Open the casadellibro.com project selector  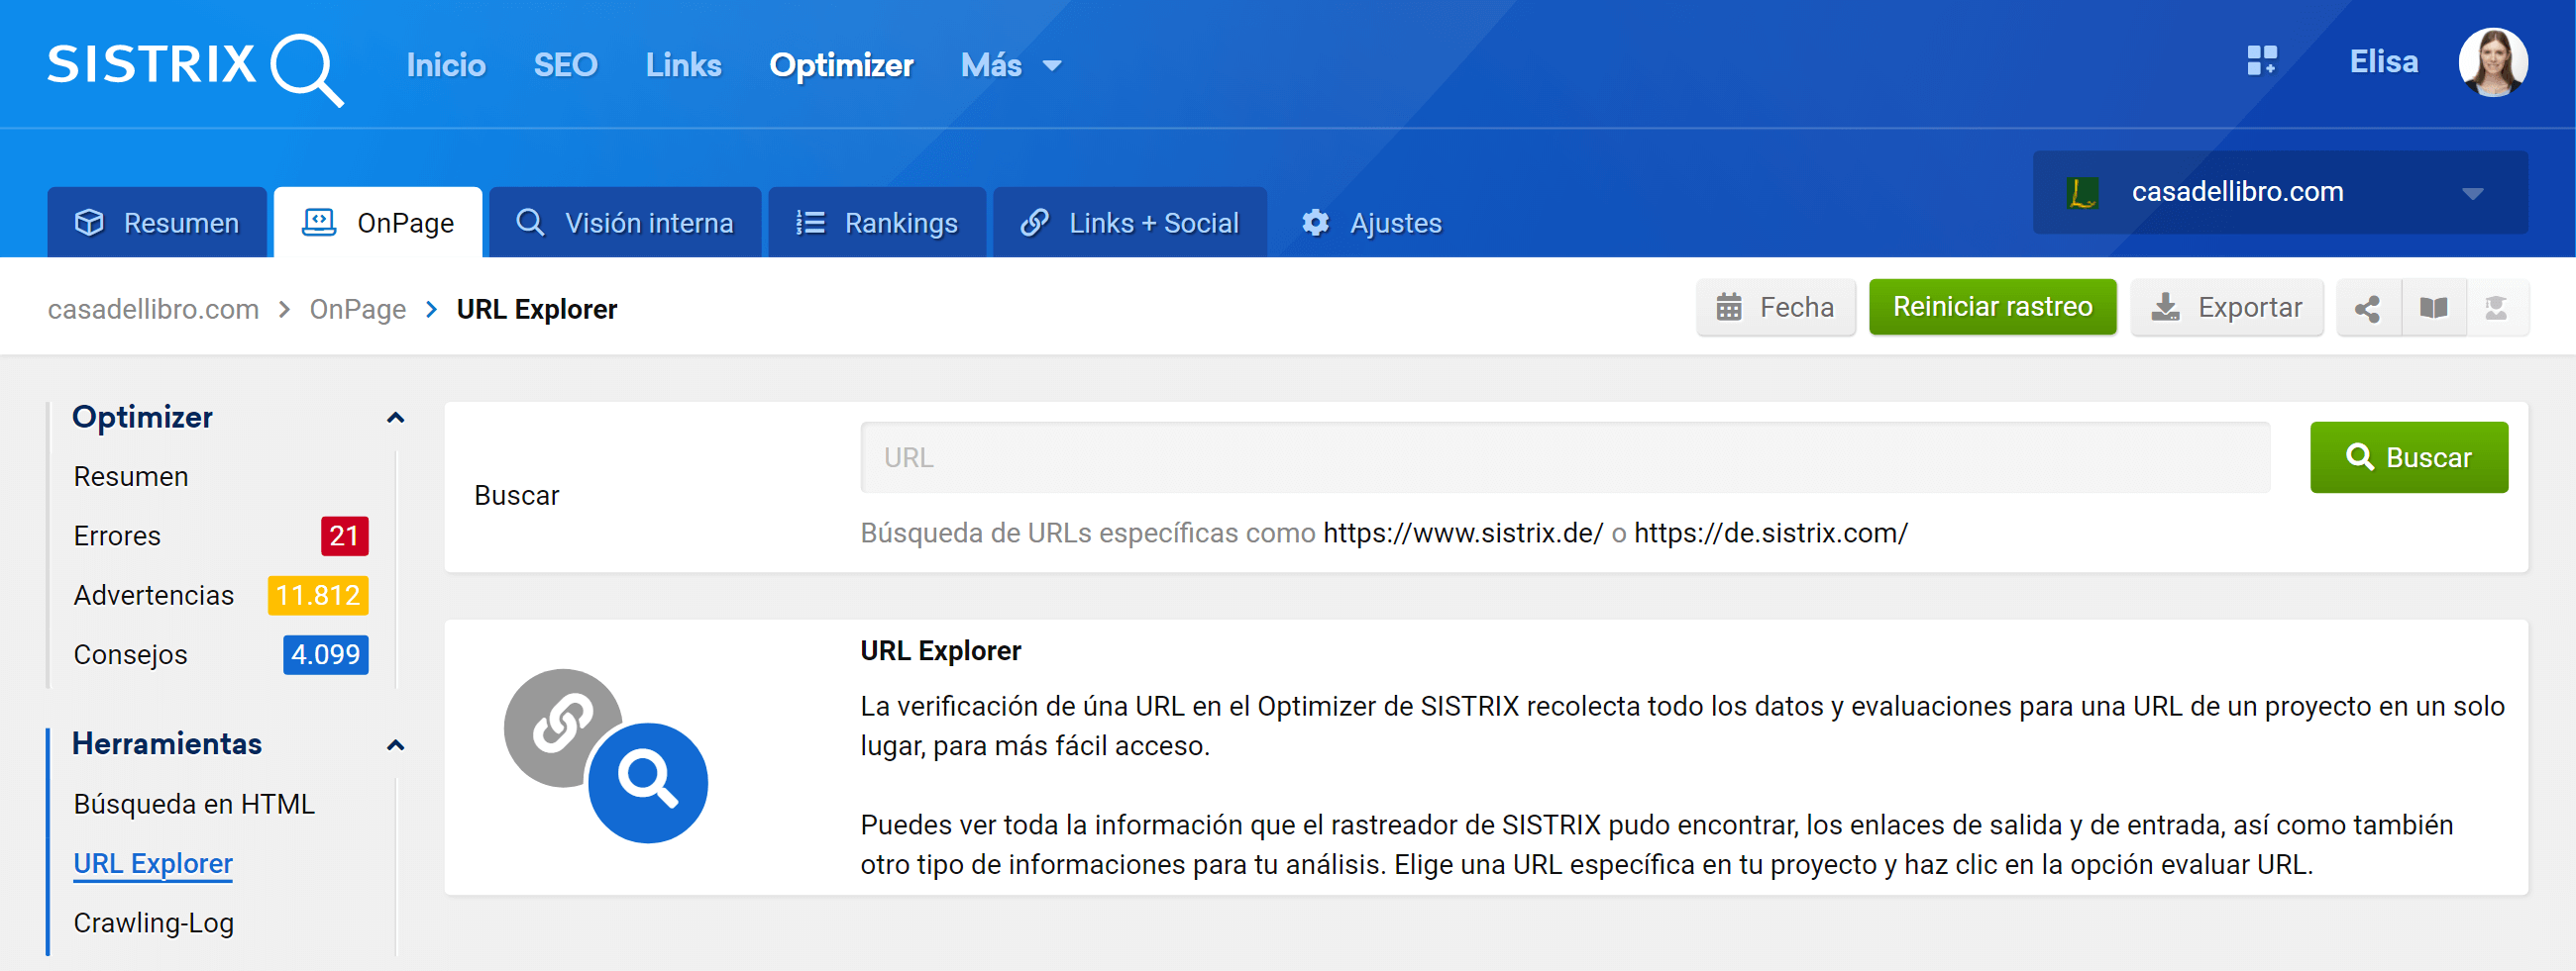(x=2279, y=192)
